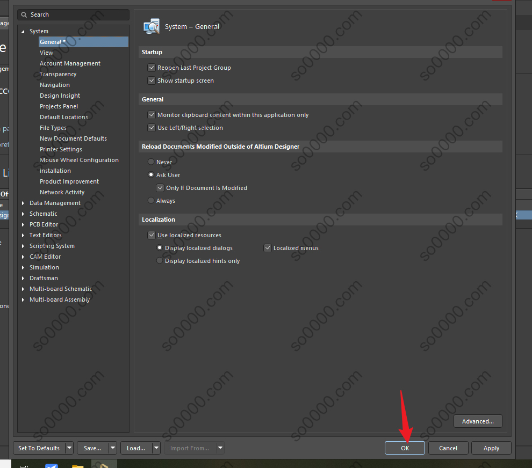Expand the CAM Editor node
Viewport: 532px width, 468px height.
click(x=23, y=257)
